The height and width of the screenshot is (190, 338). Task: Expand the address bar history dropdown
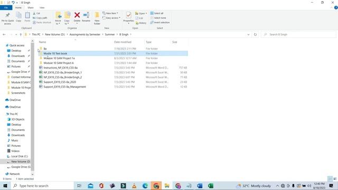pos(248,34)
